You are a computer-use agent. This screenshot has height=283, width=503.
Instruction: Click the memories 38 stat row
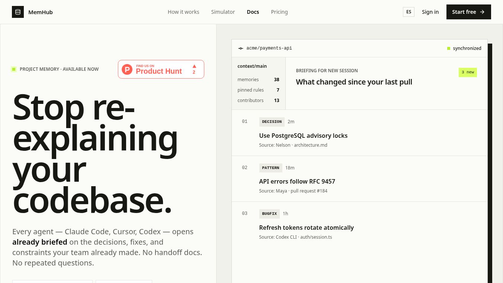click(259, 80)
